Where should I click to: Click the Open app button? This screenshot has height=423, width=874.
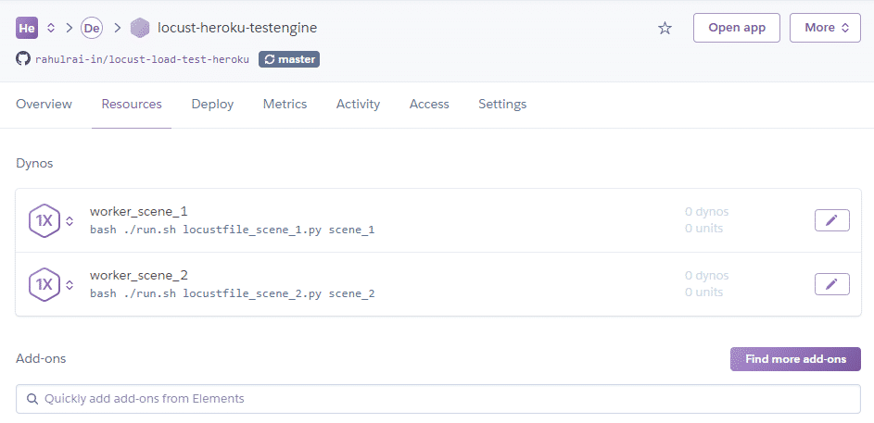coord(736,28)
